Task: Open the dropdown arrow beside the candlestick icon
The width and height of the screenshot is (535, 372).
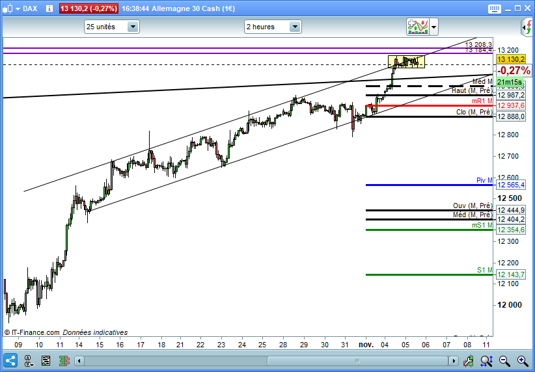Action: (x=18, y=8)
